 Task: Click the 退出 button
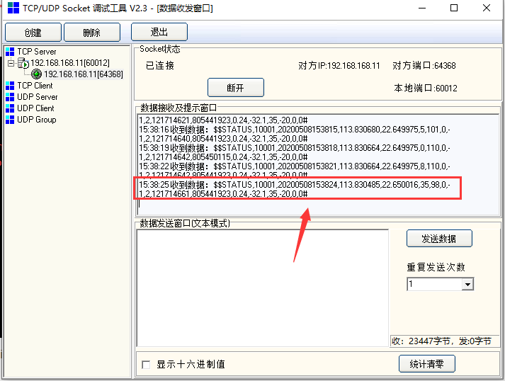tap(159, 32)
